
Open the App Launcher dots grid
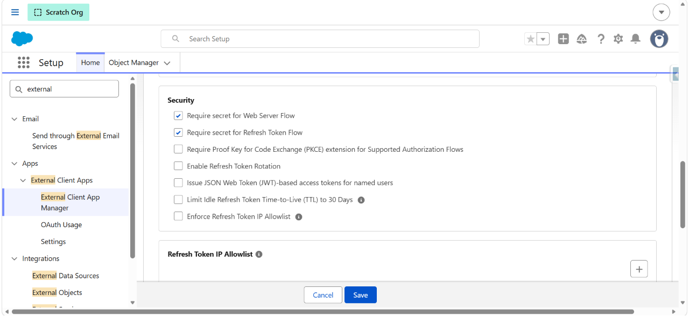tap(24, 62)
